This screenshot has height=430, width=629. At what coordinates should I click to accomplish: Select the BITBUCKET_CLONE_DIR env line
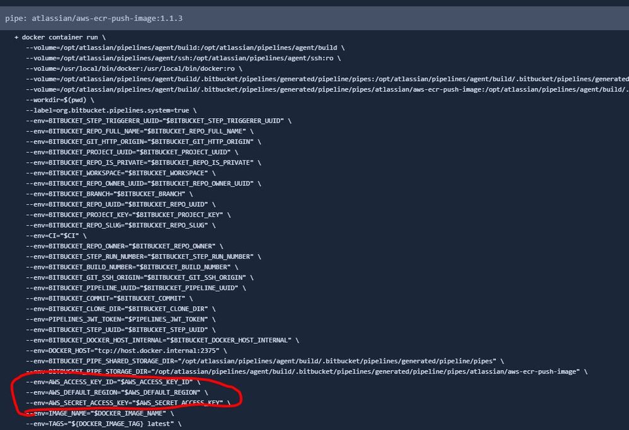pyautogui.click(x=121, y=309)
